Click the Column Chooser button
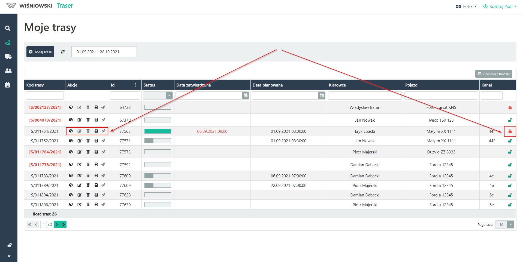Image resolution: width=523 pixels, height=262 pixels. coord(494,74)
